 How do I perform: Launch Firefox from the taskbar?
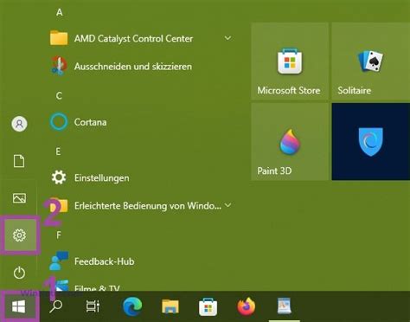246,306
